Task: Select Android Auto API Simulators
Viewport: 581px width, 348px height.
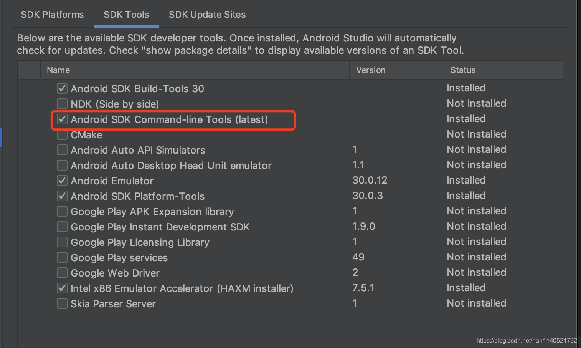Action: tap(62, 149)
